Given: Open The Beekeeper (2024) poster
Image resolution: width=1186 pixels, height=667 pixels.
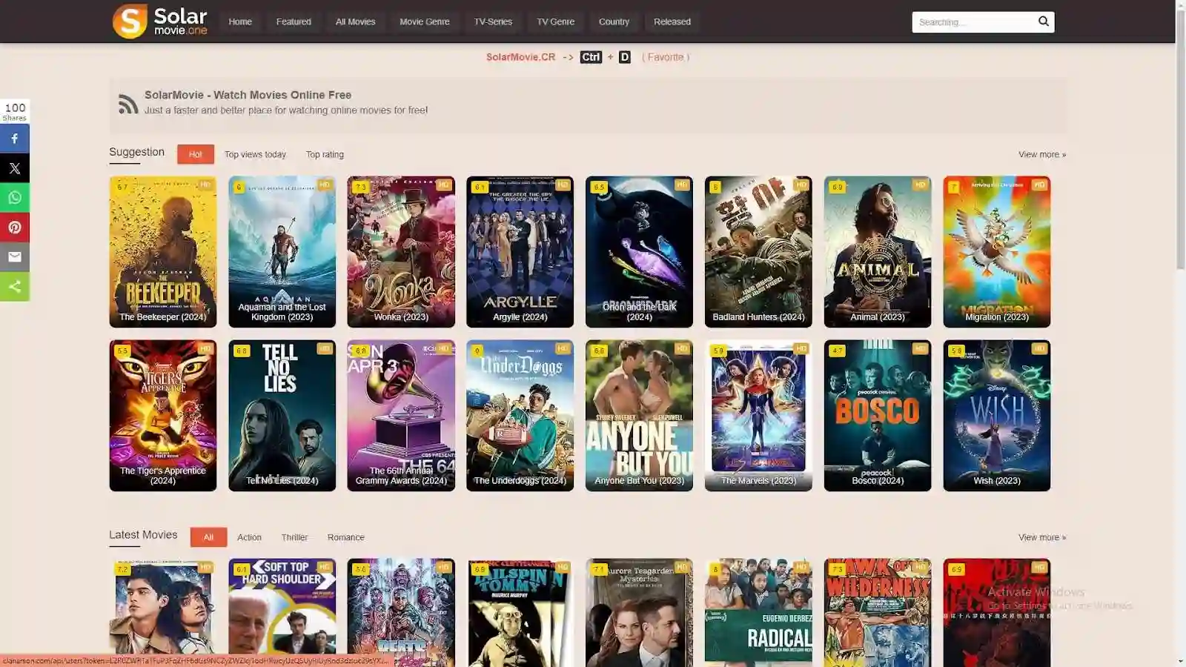Looking at the screenshot, I should pyautogui.click(x=163, y=251).
